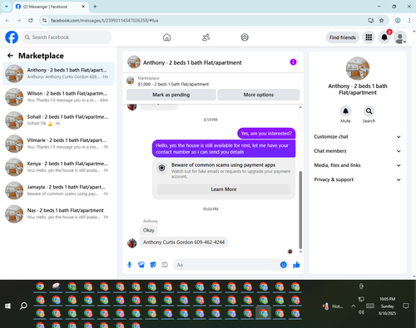
Task: Expand Customize chat section
Action: (x=358, y=137)
